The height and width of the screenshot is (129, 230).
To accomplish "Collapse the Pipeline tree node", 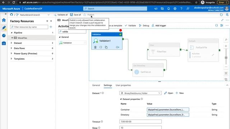I will (11, 33).
